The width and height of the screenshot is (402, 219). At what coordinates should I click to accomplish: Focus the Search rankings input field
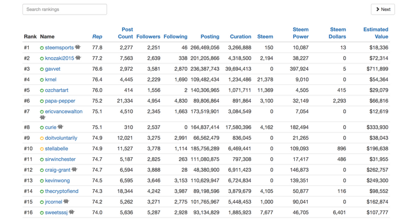click(x=64, y=9)
